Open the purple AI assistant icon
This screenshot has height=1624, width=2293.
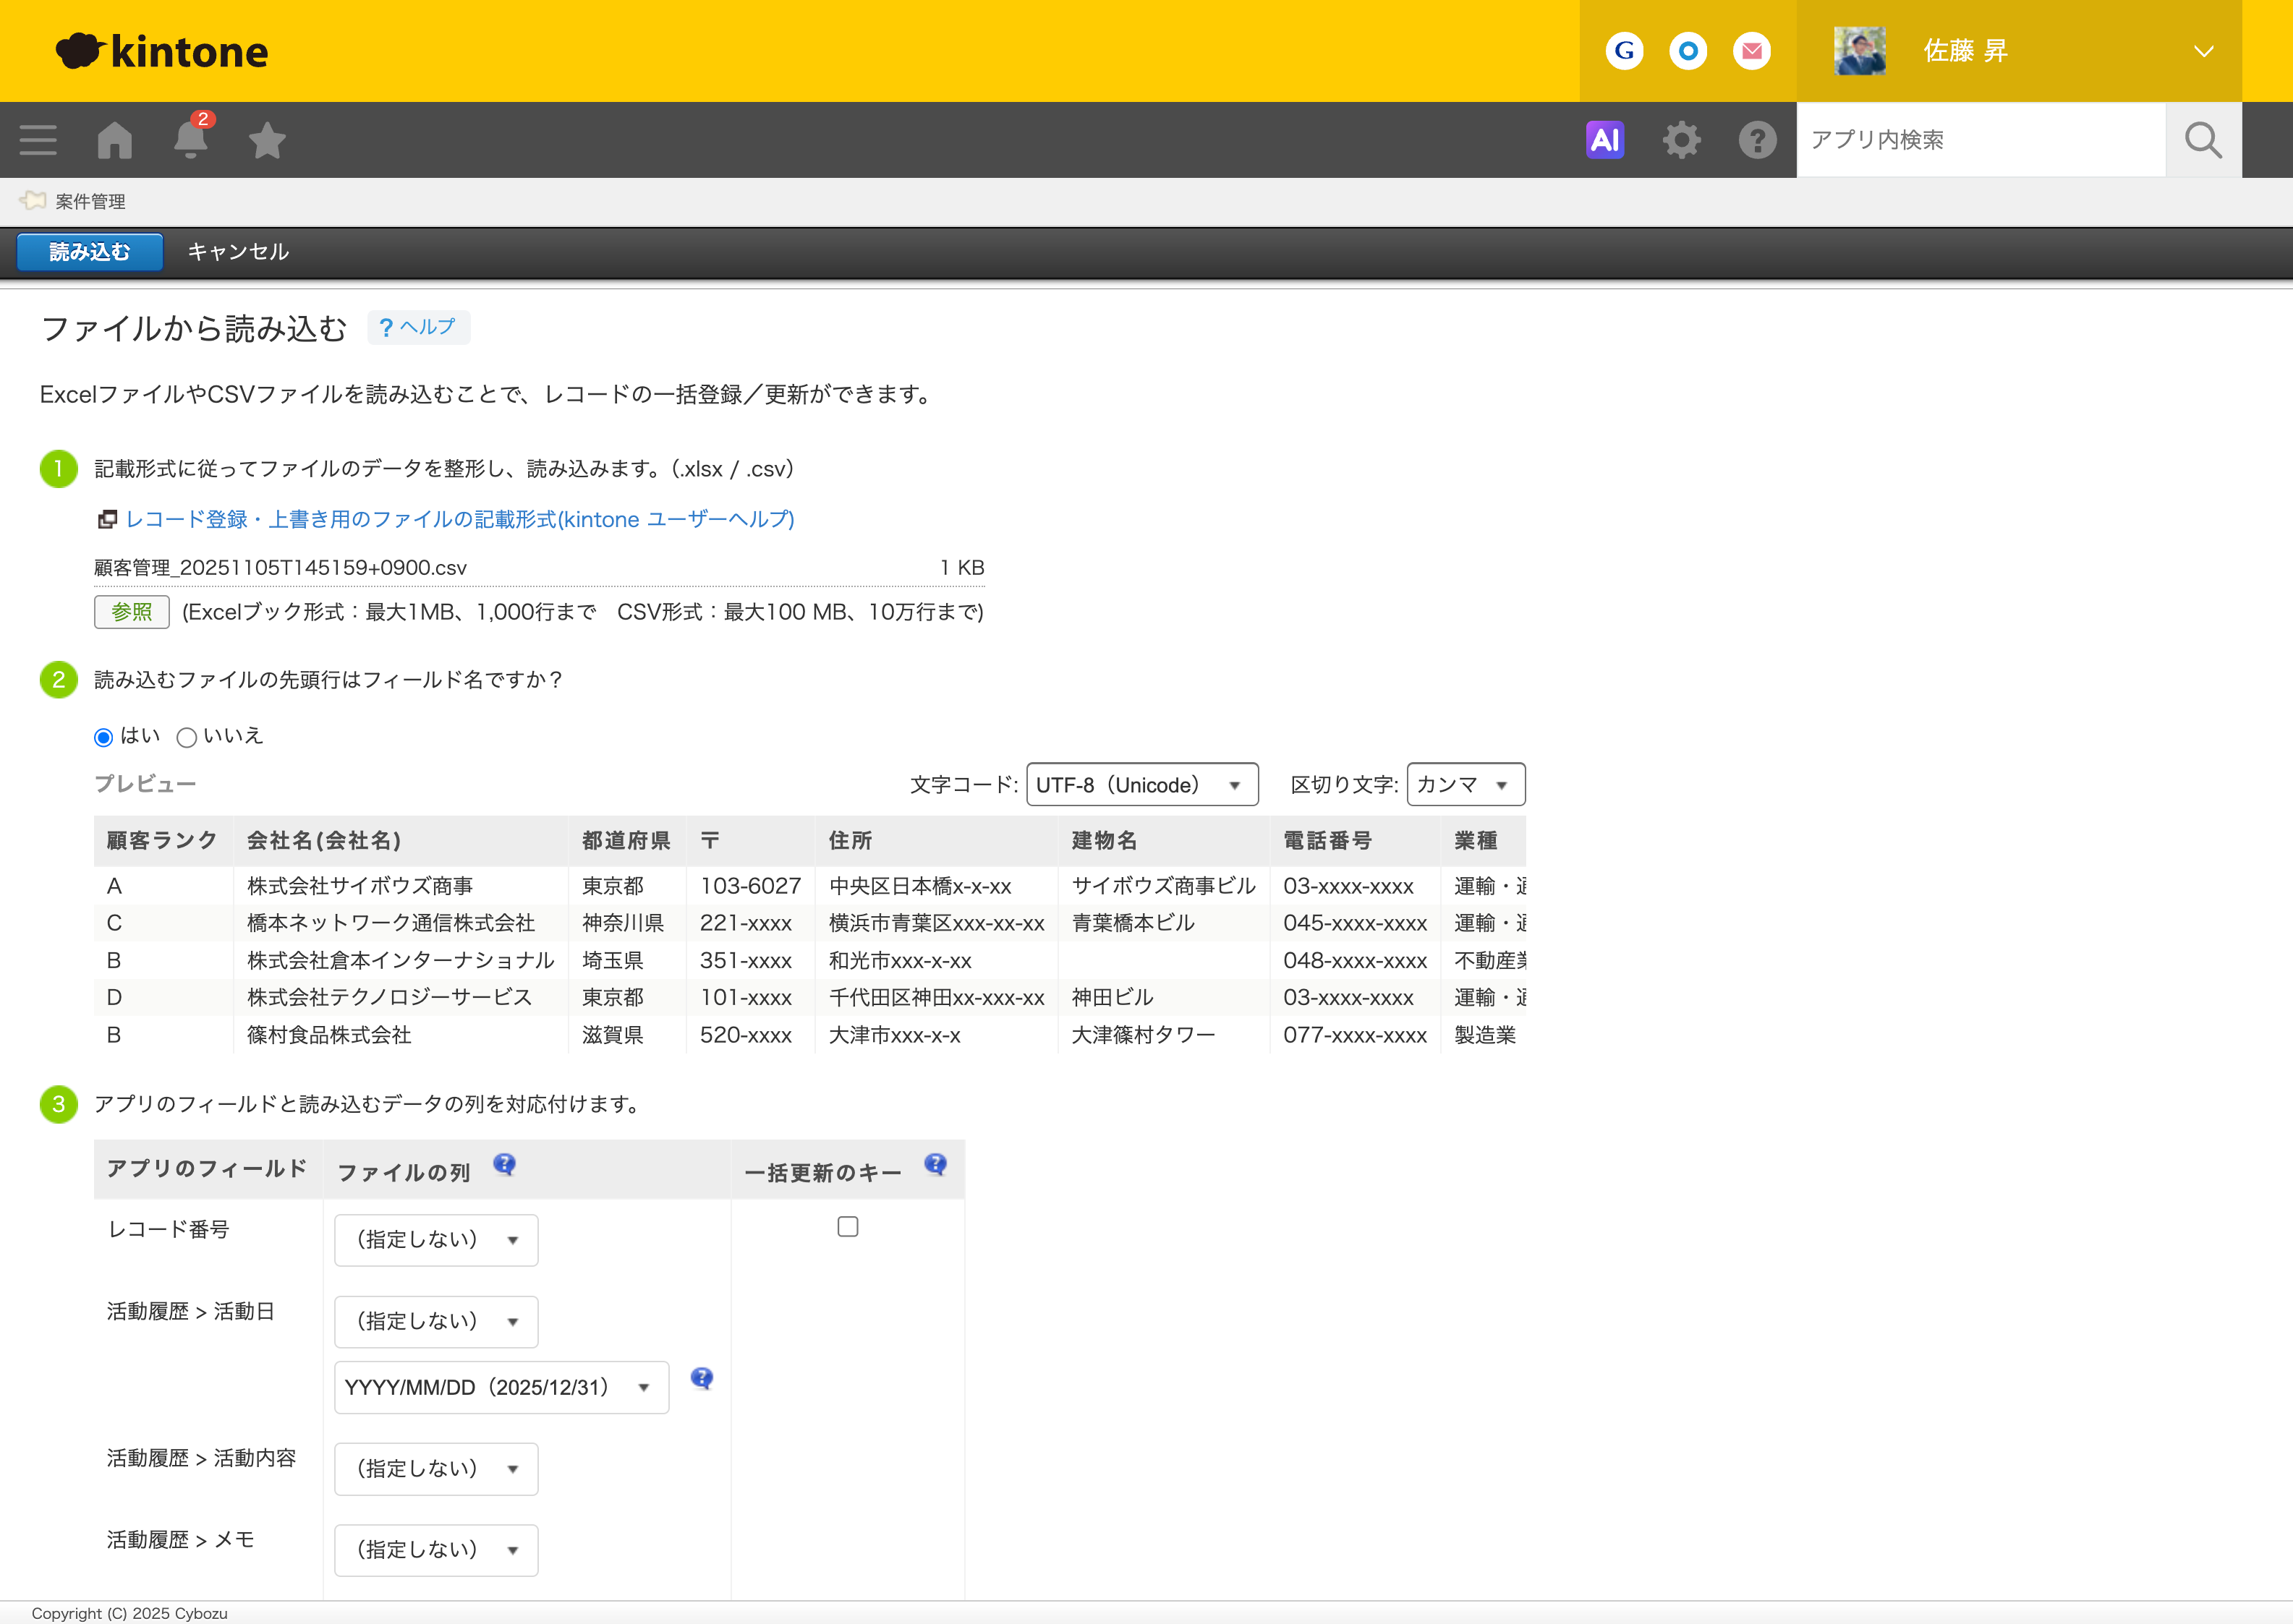pyautogui.click(x=1604, y=140)
